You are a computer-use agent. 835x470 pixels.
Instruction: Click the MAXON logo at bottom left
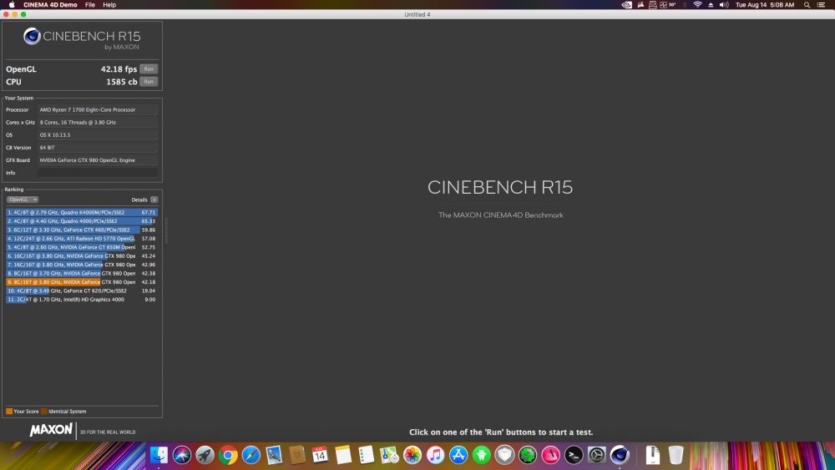tap(51, 430)
